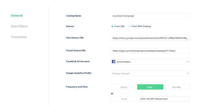Click the Catalog Name input field
Image resolution: width=204 pixels, height=112 pixels.
point(150,16)
